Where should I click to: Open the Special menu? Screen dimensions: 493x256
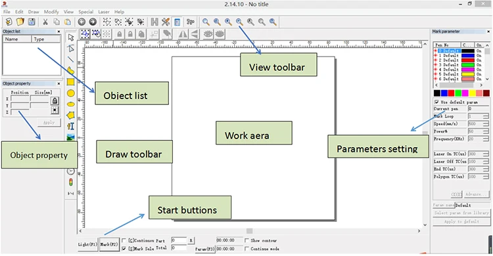point(86,12)
